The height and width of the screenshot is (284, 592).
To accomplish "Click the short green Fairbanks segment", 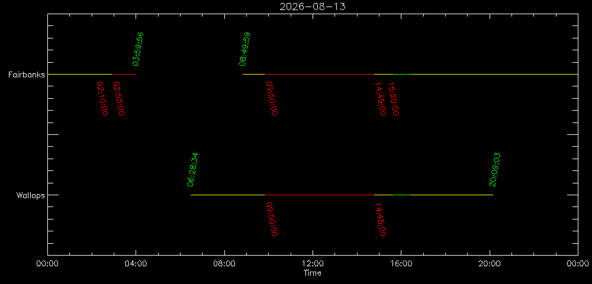I will [402, 75].
